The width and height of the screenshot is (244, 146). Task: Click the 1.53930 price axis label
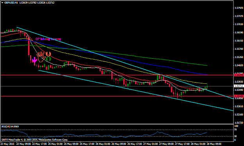click(239, 82)
